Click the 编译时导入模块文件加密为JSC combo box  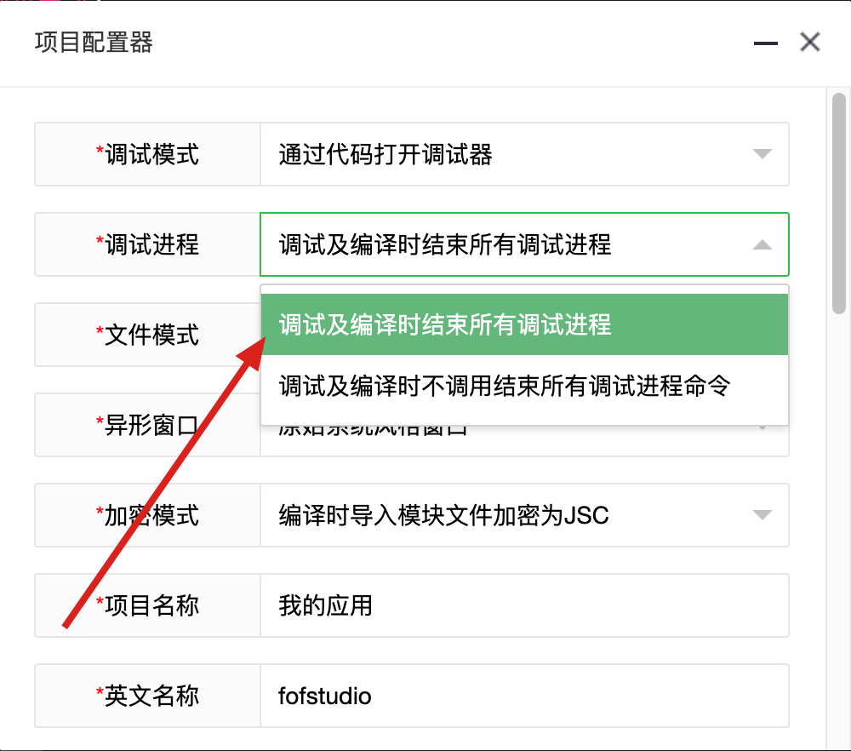[x=524, y=515]
